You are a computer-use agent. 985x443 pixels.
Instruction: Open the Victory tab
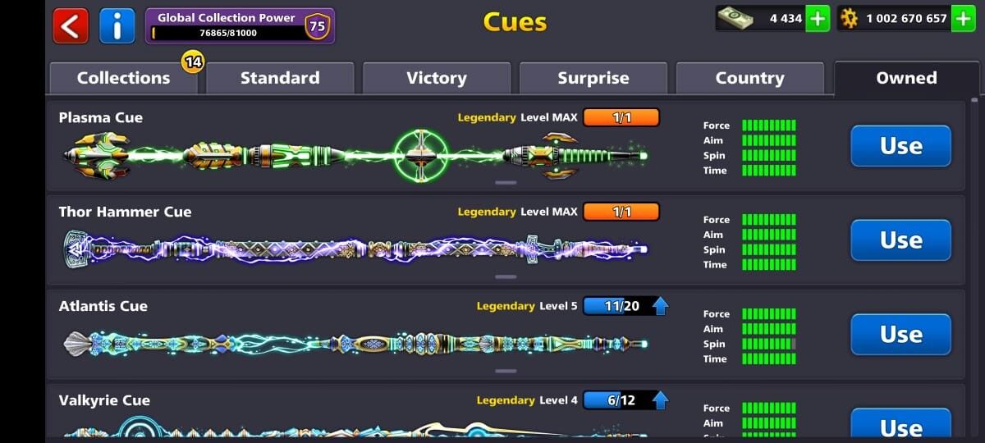click(x=436, y=78)
